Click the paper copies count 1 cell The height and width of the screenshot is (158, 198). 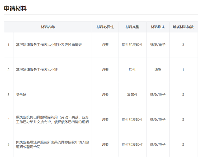[183, 70]
